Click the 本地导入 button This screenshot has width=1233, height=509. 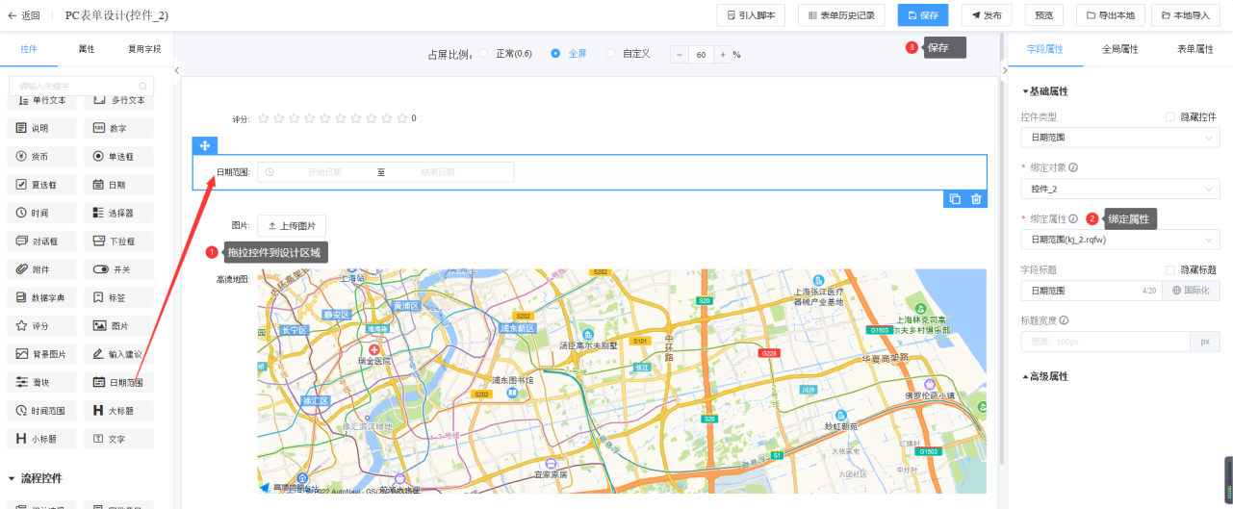[1186, 15]
